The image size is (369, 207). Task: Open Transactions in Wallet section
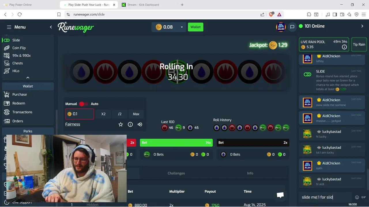coord(22,112)
